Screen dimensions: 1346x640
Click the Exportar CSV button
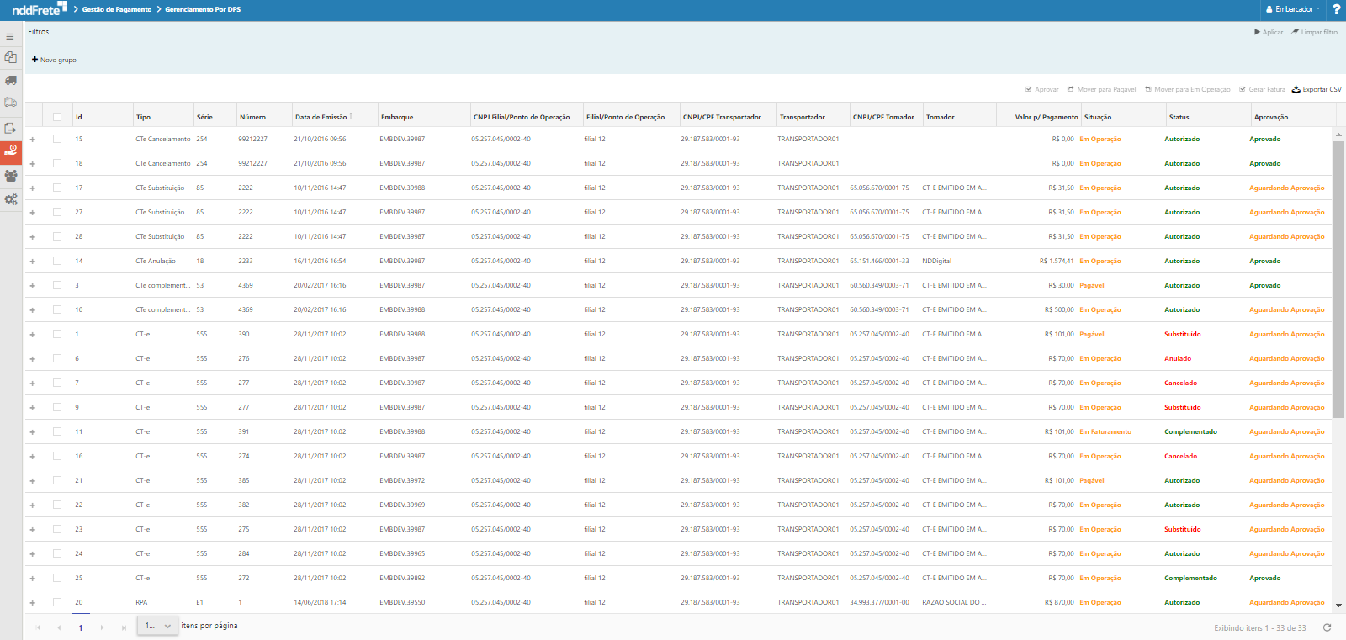[x=1317, y=89]
